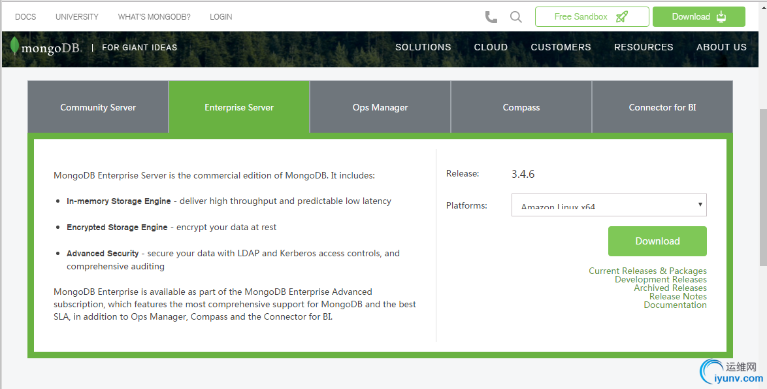
Task: Switch to Community Server tab
Action: [x=98, y=107]
